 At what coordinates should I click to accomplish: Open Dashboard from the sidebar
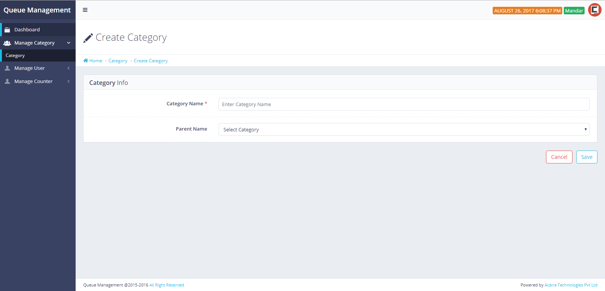point(27,30)
